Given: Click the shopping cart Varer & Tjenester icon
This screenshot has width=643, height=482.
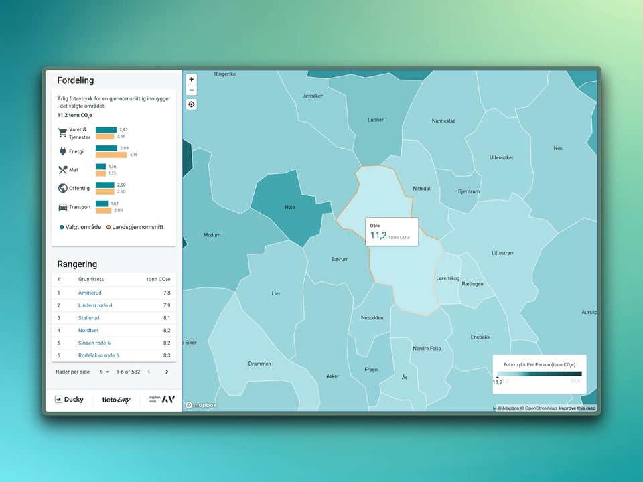Looking at the screenshot, I should tap(63, 133).
